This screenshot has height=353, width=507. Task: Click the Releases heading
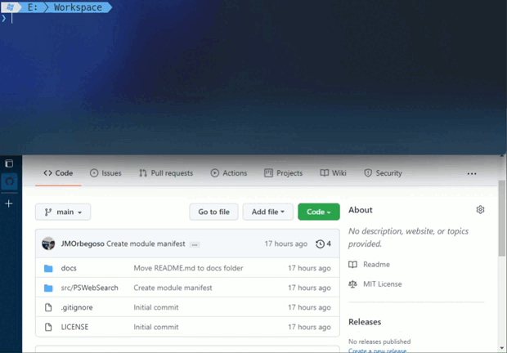[x=365, y=322]
